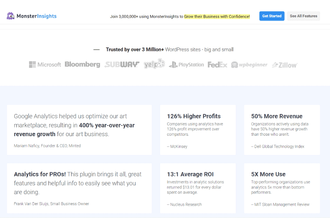Click the '-- Nucleus Research' source text

tap(184, 204)
